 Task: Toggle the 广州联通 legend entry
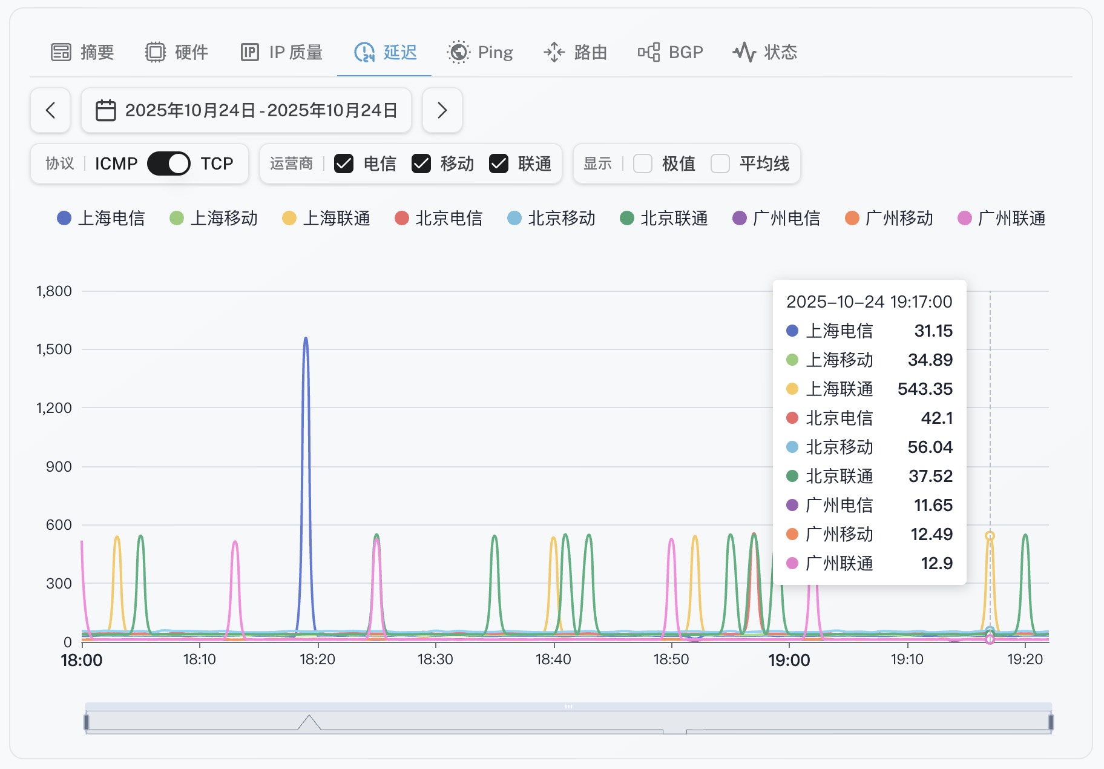(x=1002, y=219)
